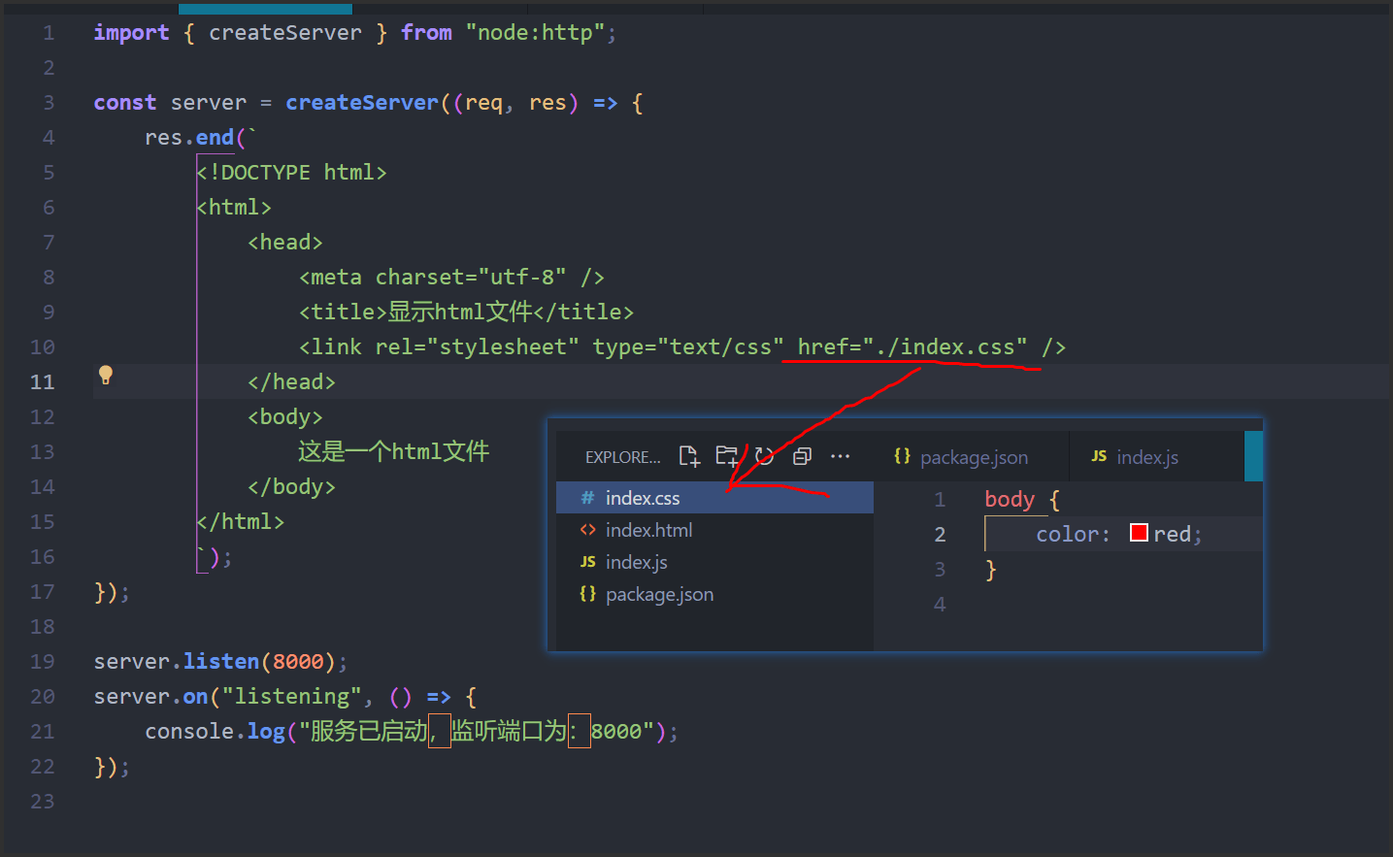This screenshot has height=857, width=1393.
Task: Click Refresh Explorer icon
Action: pyautogui.click(x=765, y=456)
